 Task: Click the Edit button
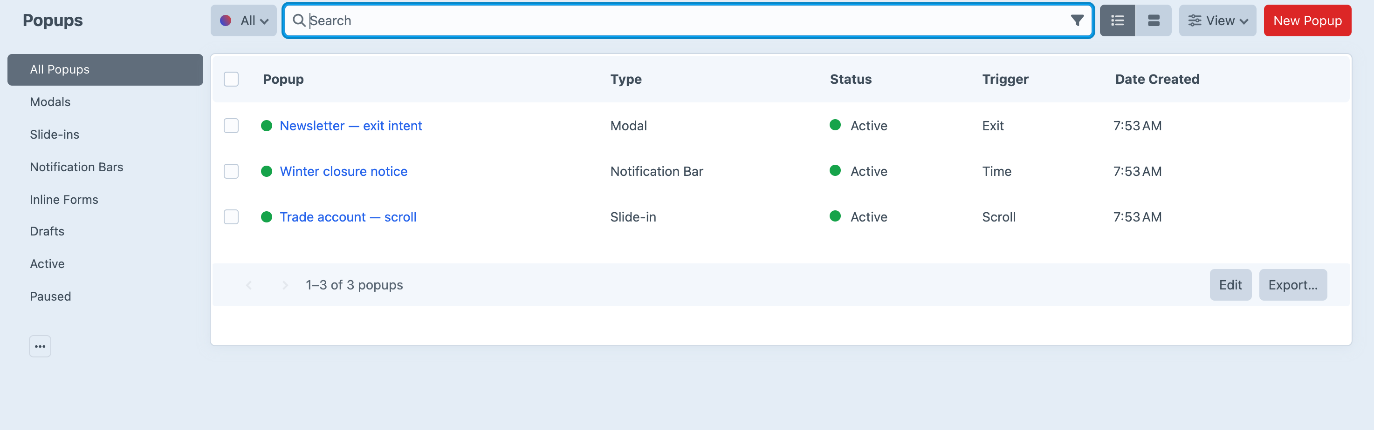(1230, 285)
